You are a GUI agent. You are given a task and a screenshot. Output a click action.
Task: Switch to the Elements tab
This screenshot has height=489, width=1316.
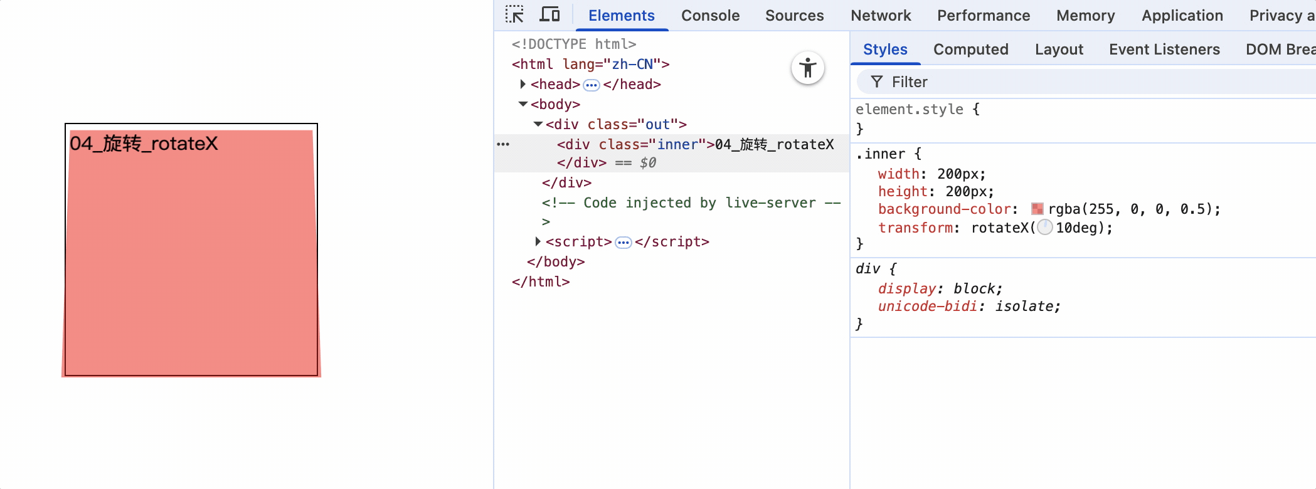(622, 15)
